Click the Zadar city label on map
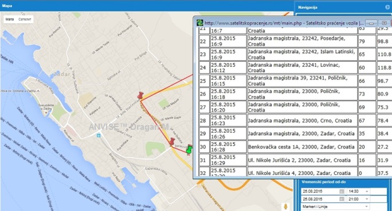This screenshot has width=392, height=211. (61, 74)
